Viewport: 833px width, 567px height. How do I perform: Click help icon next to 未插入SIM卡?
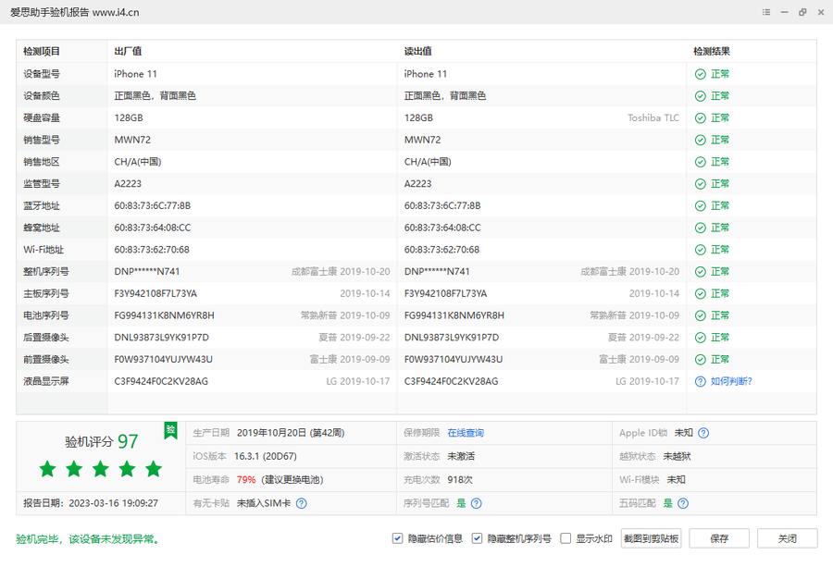click(301, 503)
